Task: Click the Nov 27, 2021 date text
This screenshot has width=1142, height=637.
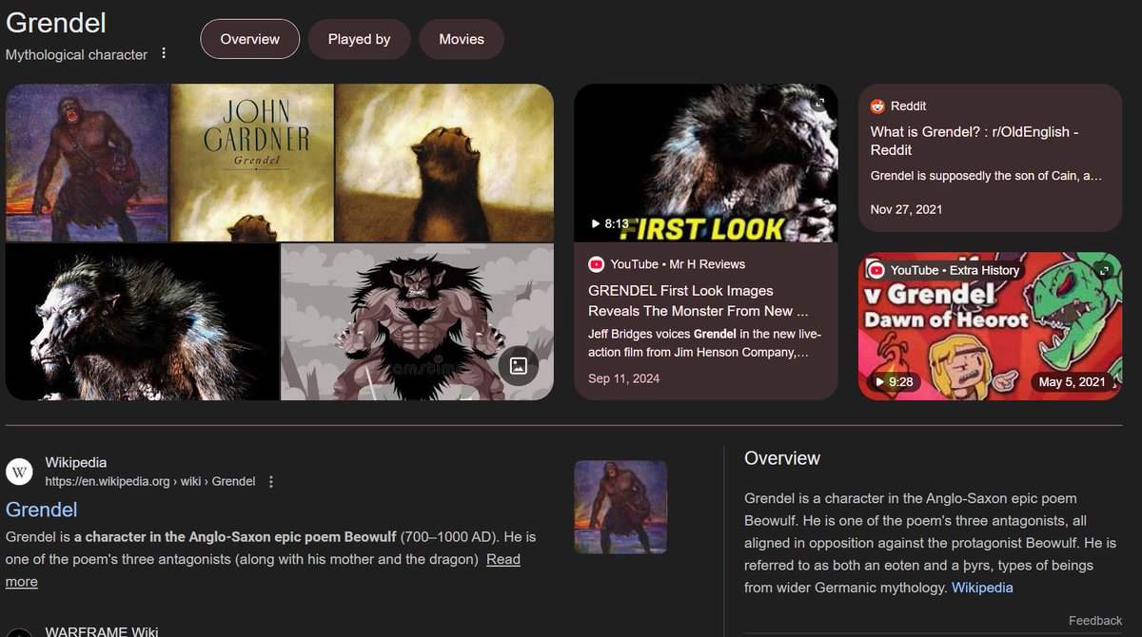Action: [906, 209]
